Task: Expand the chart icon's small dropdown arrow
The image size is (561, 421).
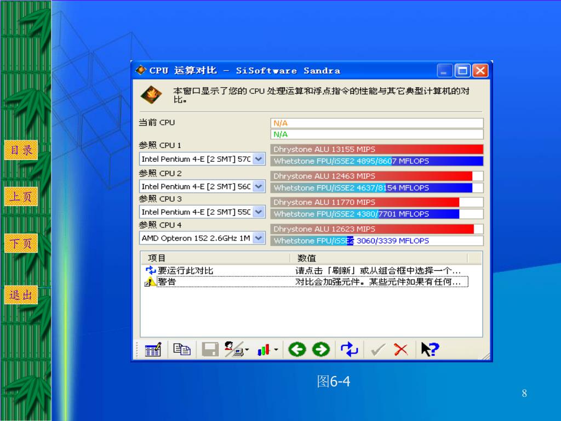Action: [x=276, y=349]
